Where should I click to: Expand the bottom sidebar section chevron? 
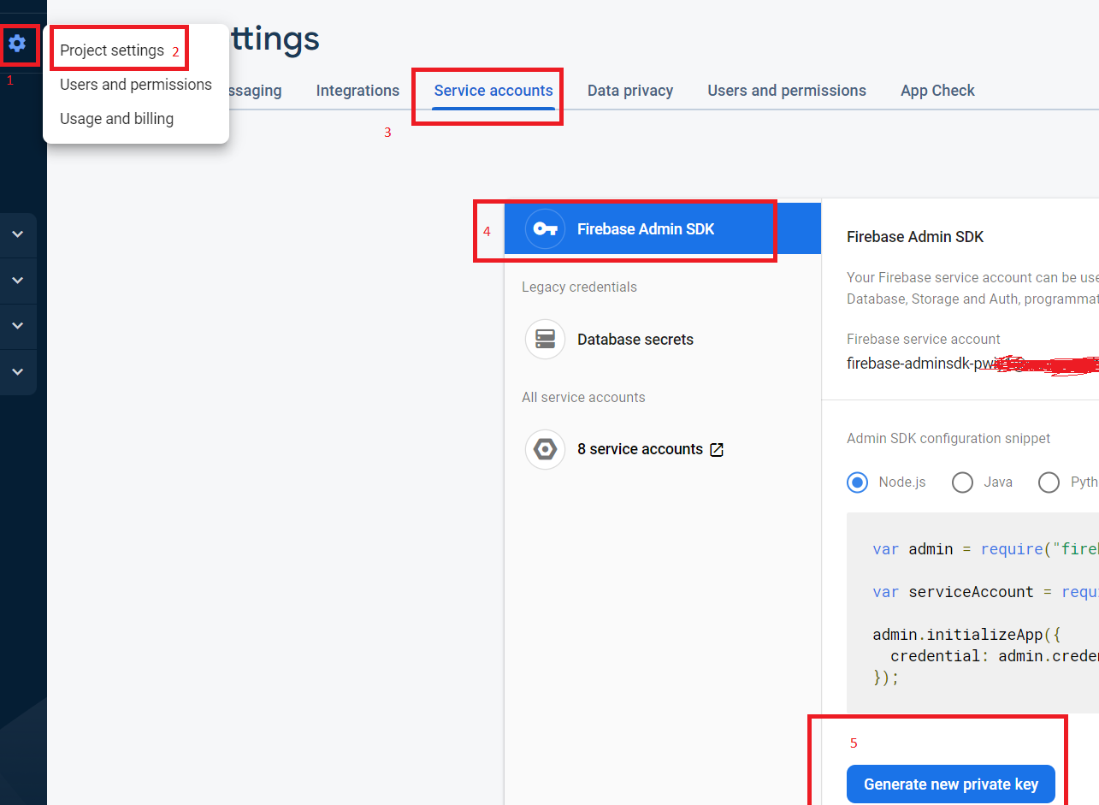coord(19,371)
